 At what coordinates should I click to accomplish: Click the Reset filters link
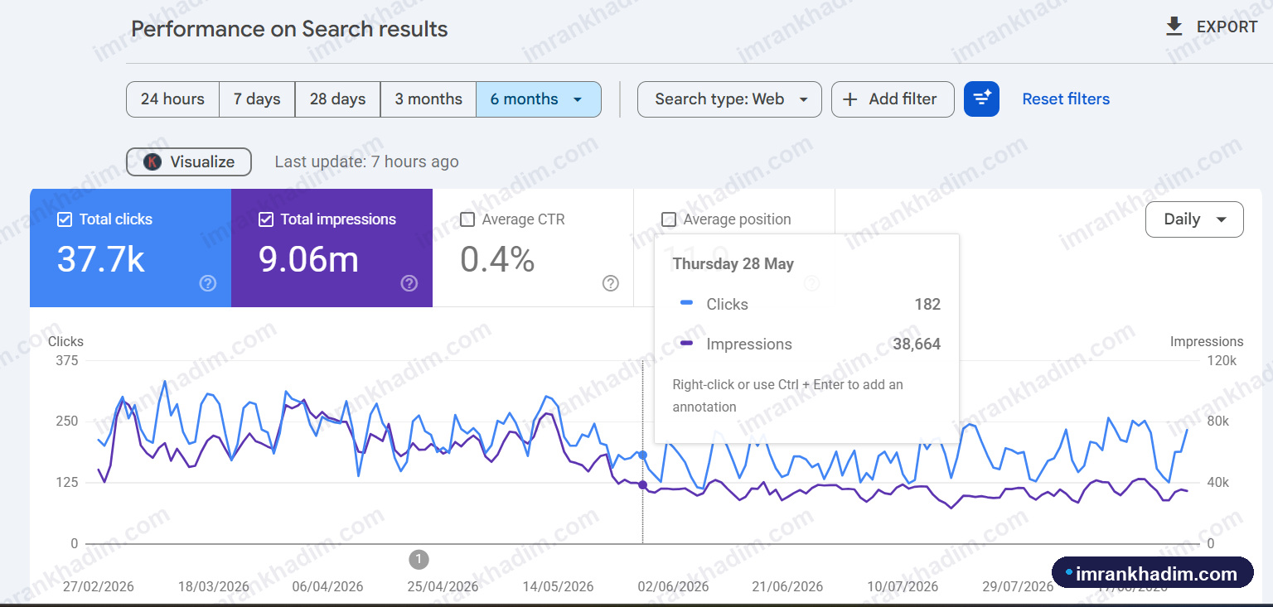pos(1066,99)
